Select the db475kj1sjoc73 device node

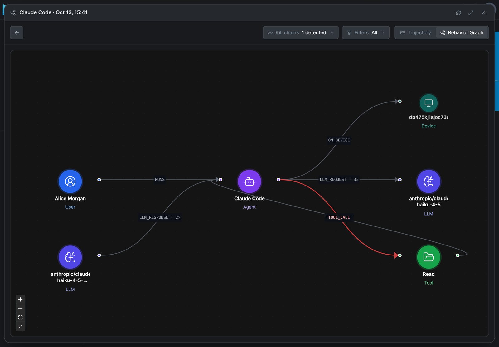pos(429,103)
